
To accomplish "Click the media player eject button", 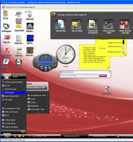I will (x=55, y=60).
